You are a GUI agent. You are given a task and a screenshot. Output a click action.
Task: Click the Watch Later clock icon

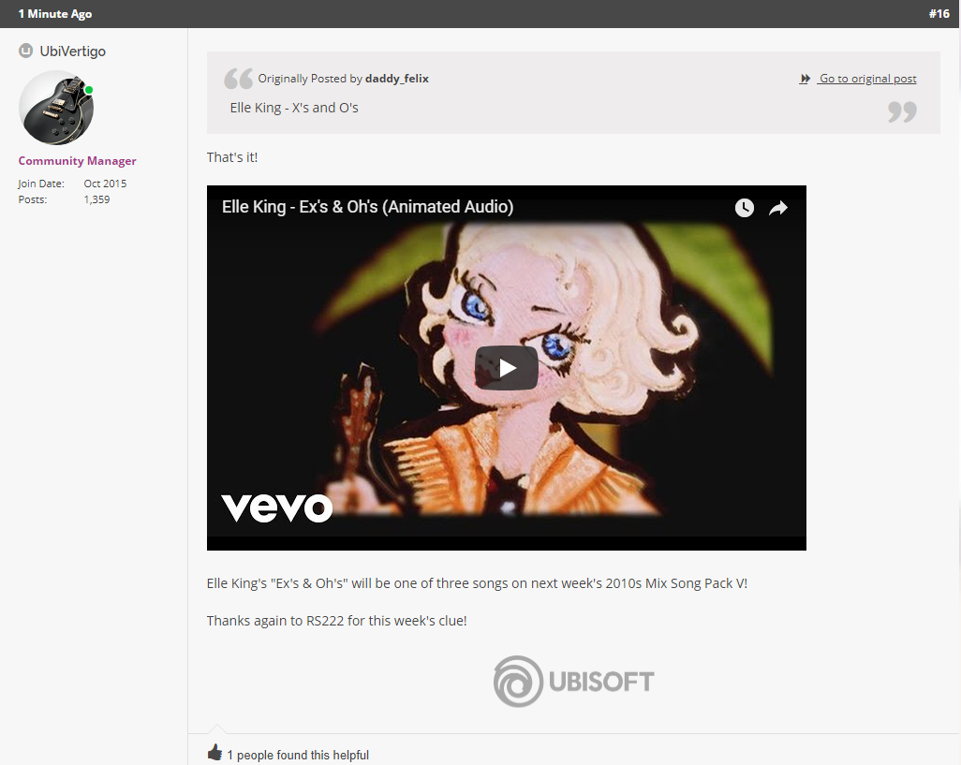coord(744,208)
